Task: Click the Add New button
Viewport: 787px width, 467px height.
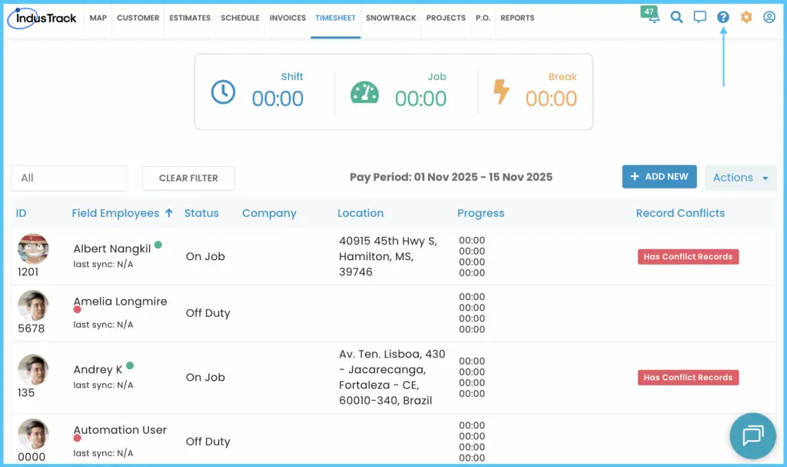Action: click(x=659, y=176)
